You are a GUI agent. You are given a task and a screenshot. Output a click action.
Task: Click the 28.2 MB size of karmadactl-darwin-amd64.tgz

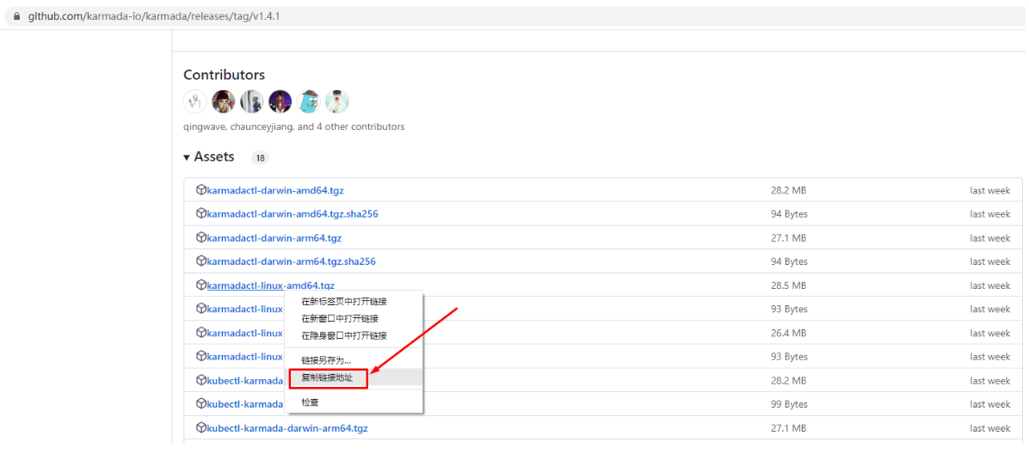point(789,191)
